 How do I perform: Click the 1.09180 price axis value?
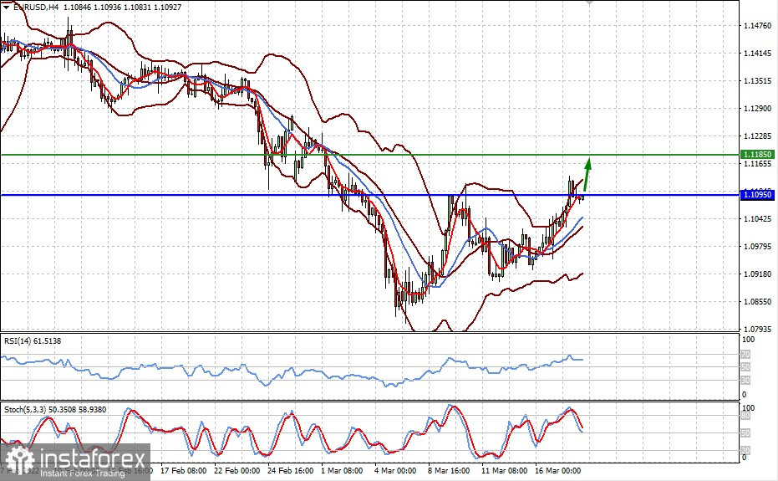[758, 274]
